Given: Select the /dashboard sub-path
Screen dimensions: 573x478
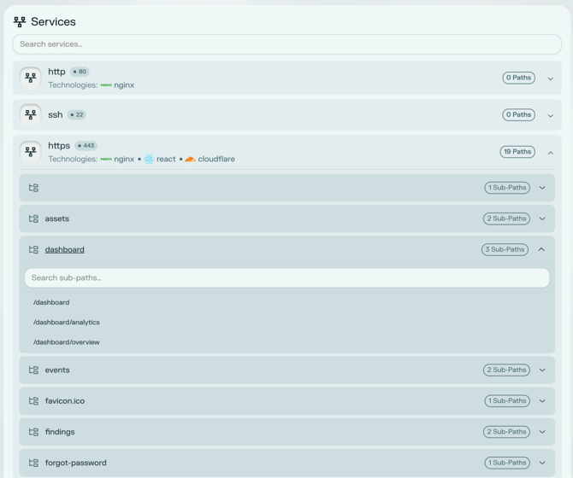Looking at the screenshot, I should (51, 303).
